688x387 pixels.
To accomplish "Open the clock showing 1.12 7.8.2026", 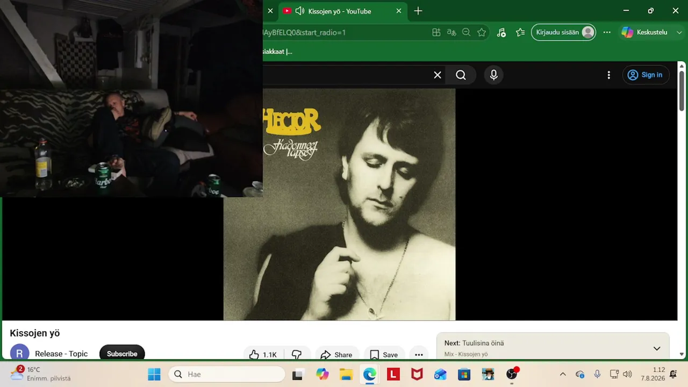I will pyautogui.click(x=653, y=374).
